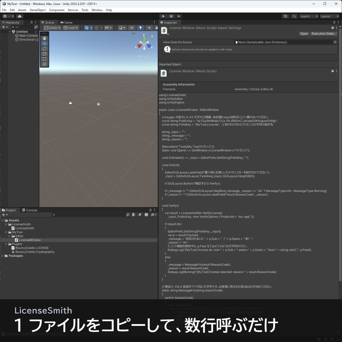Select the Hand view tool
The width and height of the screenshot is (342, 342).
click(44, 38)
